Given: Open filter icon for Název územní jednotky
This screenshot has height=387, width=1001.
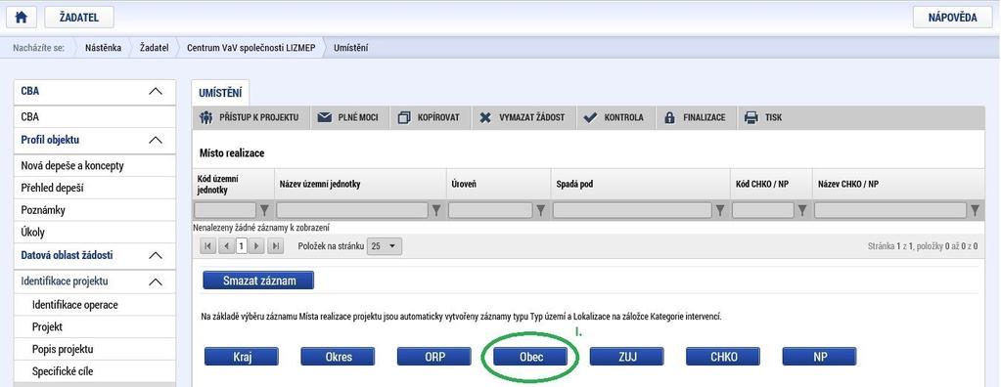Looking at the screenshot, I should tap(436, 210).
